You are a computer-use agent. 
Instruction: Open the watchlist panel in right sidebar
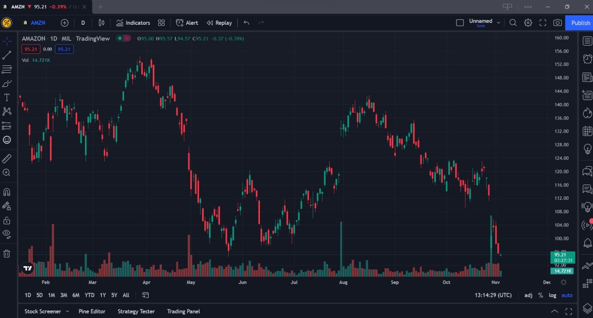(587, 41)
